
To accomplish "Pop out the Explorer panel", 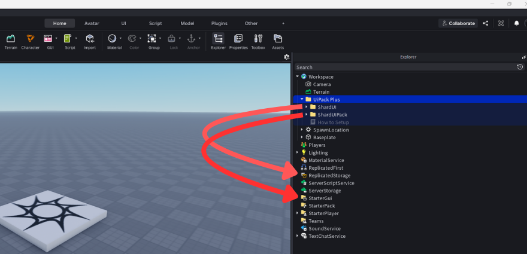I will [524, 57].
